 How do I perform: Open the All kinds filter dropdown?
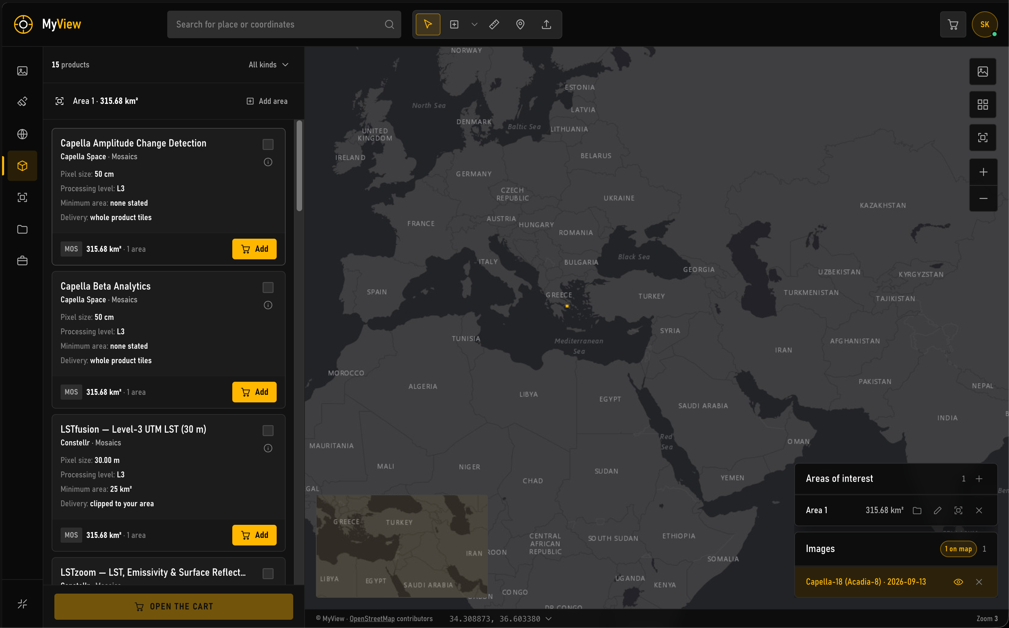[268, 65]
